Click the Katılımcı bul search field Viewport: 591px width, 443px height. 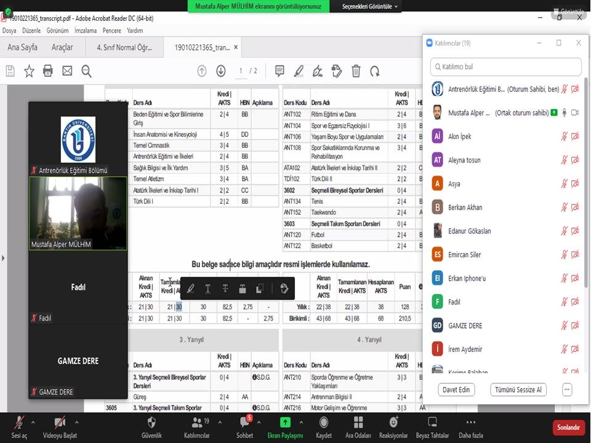[x=506, y=66]
